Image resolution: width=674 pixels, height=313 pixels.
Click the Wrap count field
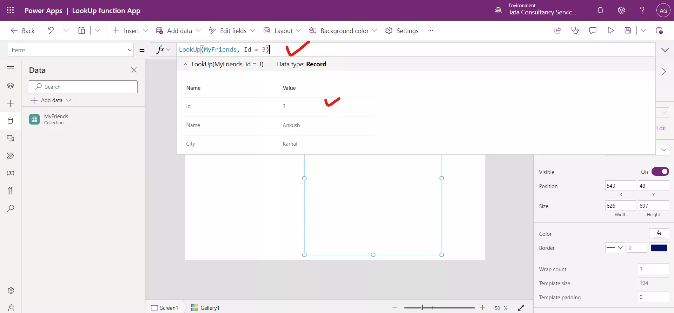pyautogui.click(x=653, y=269)
